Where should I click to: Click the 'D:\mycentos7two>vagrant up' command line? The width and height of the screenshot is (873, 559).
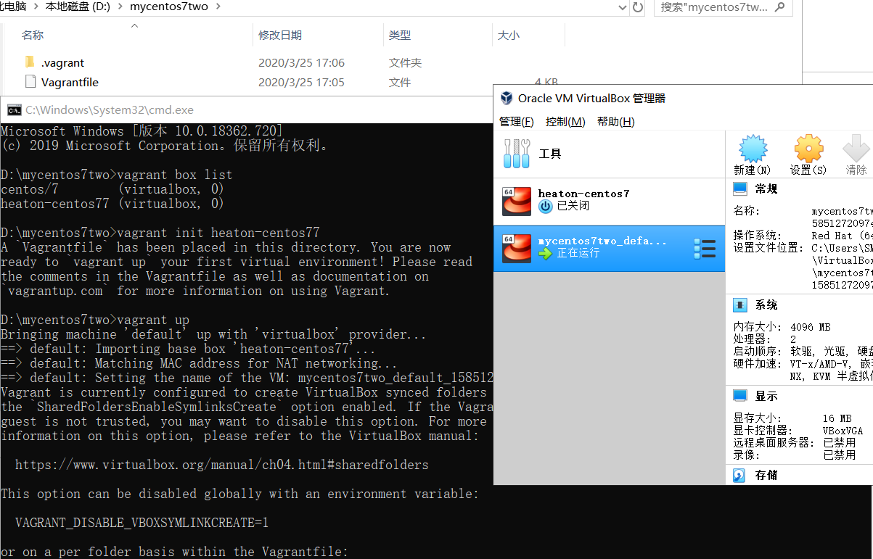click(95, 320)
